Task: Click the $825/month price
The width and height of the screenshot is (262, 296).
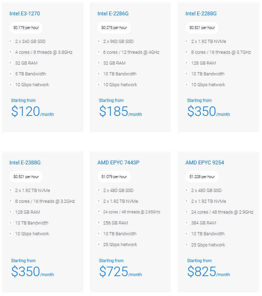Action: 208,272
